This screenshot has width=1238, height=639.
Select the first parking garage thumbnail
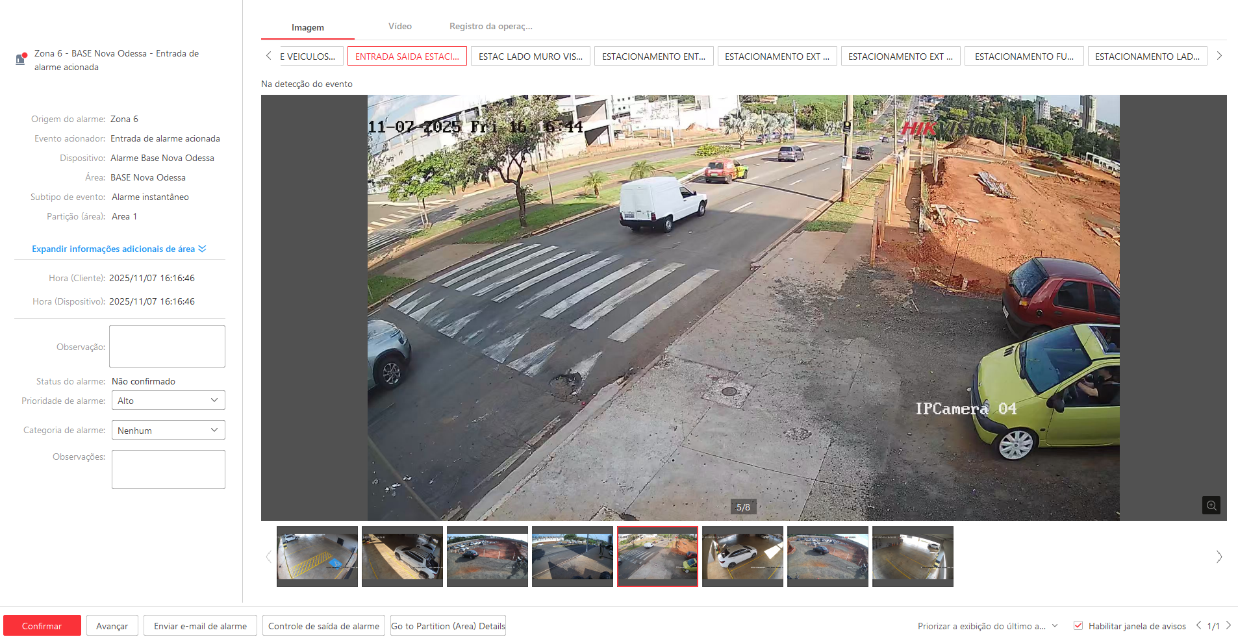click(317, 556)
